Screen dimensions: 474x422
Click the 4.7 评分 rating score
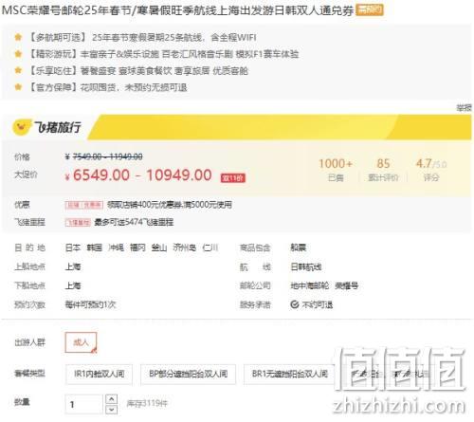click(431, 170)
